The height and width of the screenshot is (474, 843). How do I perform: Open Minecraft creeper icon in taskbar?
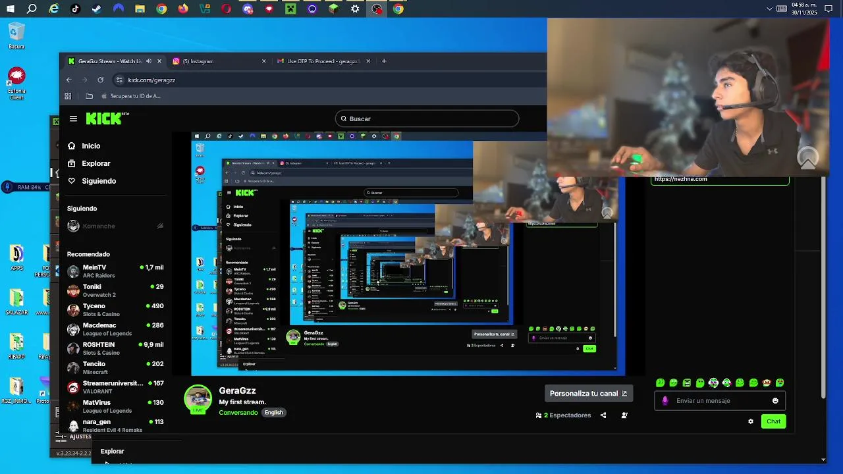click(x=290, y=9)
